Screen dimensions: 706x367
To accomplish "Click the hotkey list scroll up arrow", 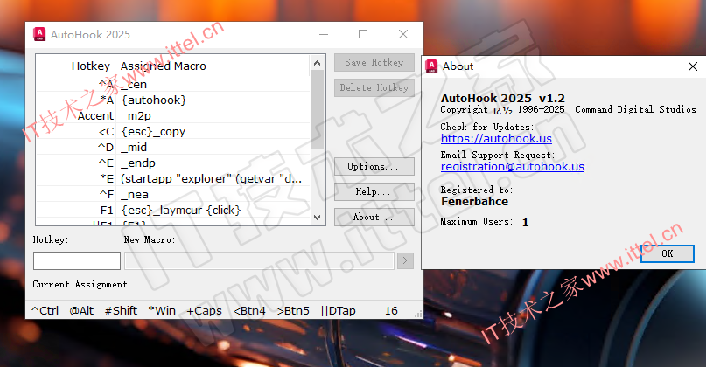I will click(x=317, y=63).
